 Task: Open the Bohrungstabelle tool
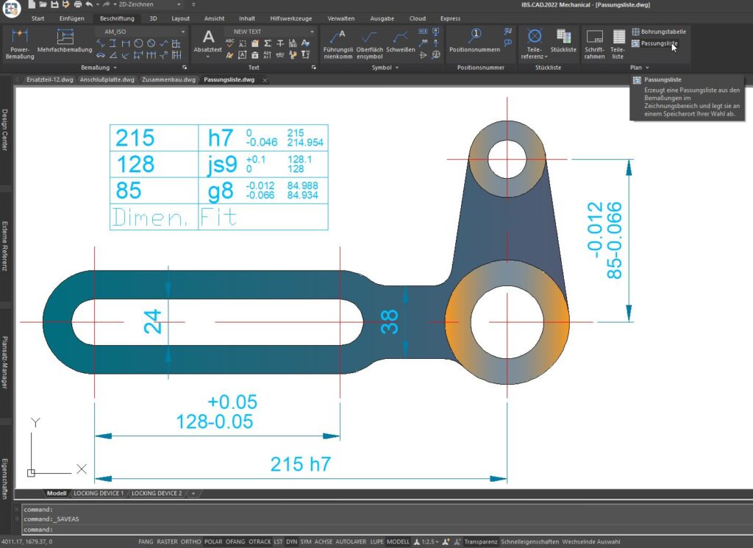[x=662, y=31]
